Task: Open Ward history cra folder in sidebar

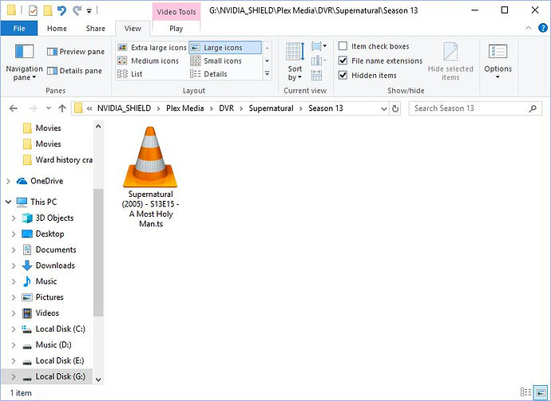Action: pos(57,160)
